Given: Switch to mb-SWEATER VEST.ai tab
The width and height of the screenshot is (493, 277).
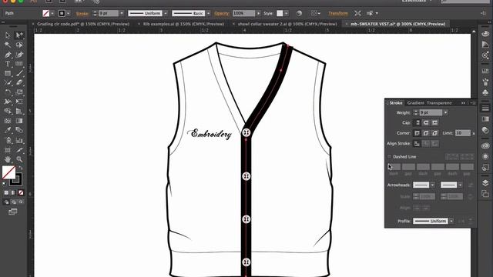Looking at the screenshot, I should click(397, 24).
